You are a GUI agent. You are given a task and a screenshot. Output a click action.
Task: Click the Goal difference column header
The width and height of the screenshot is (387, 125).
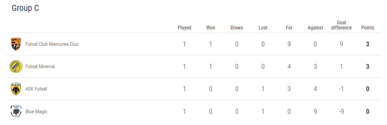(342, 25)
